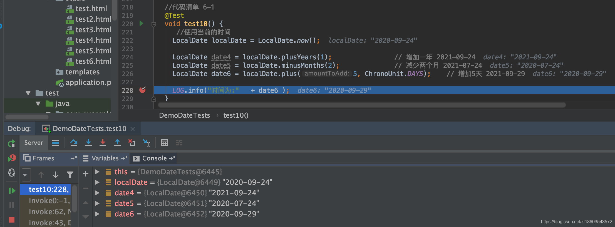Viewport: 615px width, 227px height.
Task: Click the Rerun debug session icon
Action: (x=11, y=143)
